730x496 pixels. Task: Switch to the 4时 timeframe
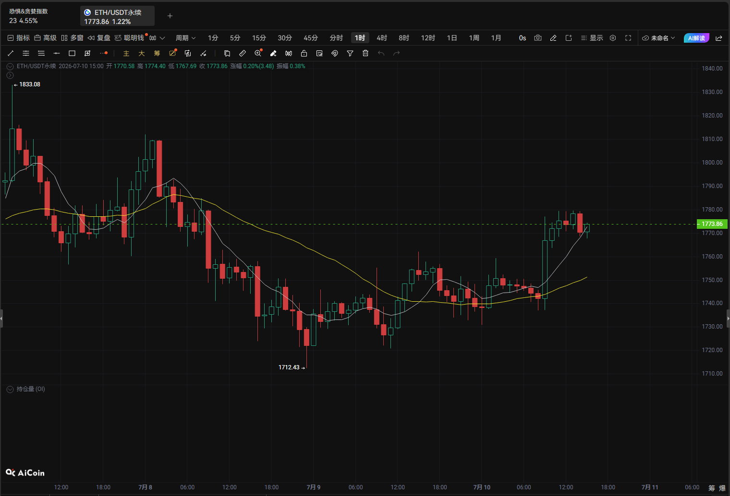pos(382,38)
